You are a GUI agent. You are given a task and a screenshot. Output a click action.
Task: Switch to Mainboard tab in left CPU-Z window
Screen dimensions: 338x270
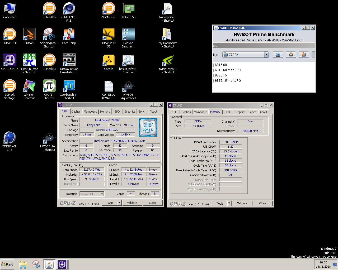(90, 112)
